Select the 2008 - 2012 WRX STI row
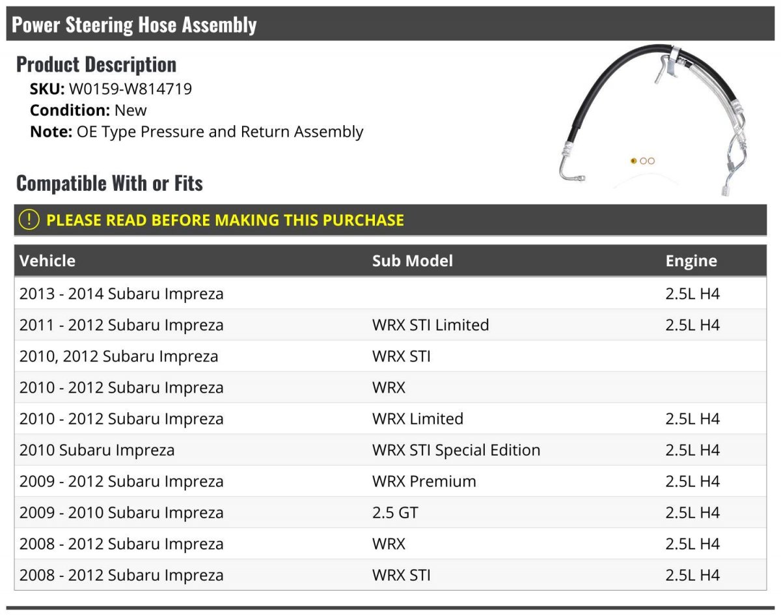Image resolution: width=781 pixels, height=616 pixels. click(390, 575)
